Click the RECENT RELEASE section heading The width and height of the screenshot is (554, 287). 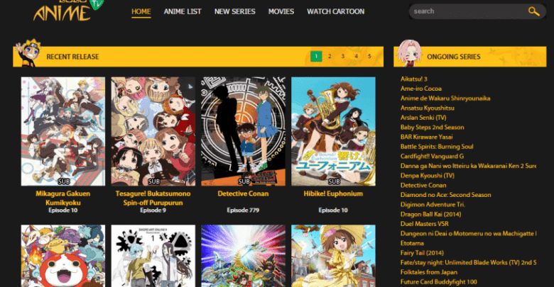(x=72, y=57)
